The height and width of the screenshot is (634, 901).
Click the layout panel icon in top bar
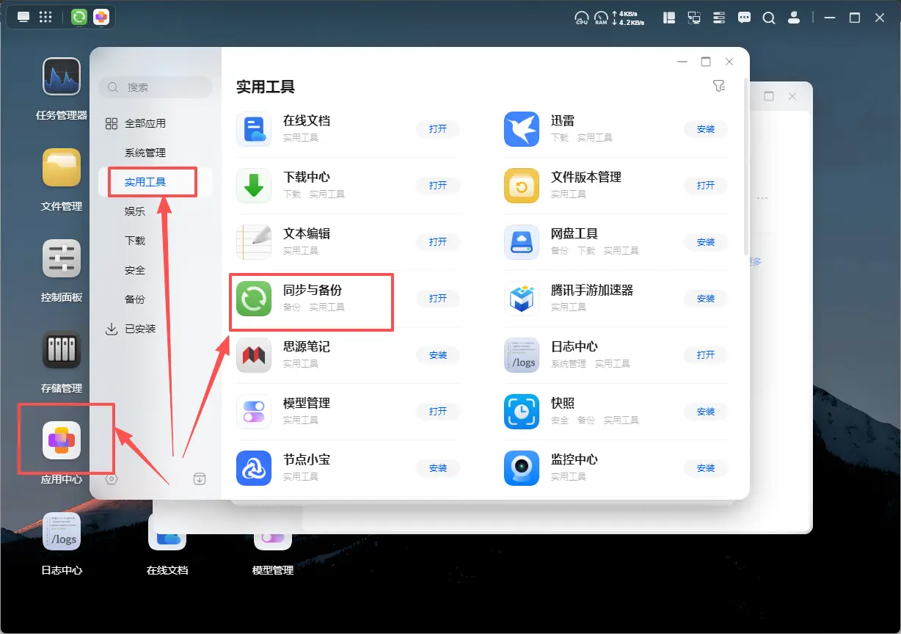(x=669, y=18)
